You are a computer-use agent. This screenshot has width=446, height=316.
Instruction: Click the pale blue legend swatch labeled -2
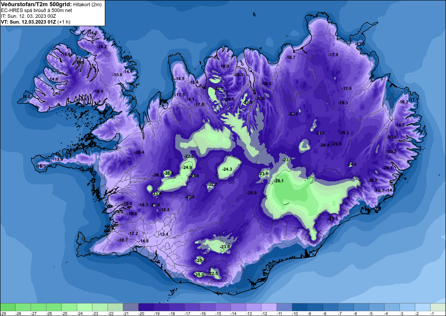(x=422, y=307)
